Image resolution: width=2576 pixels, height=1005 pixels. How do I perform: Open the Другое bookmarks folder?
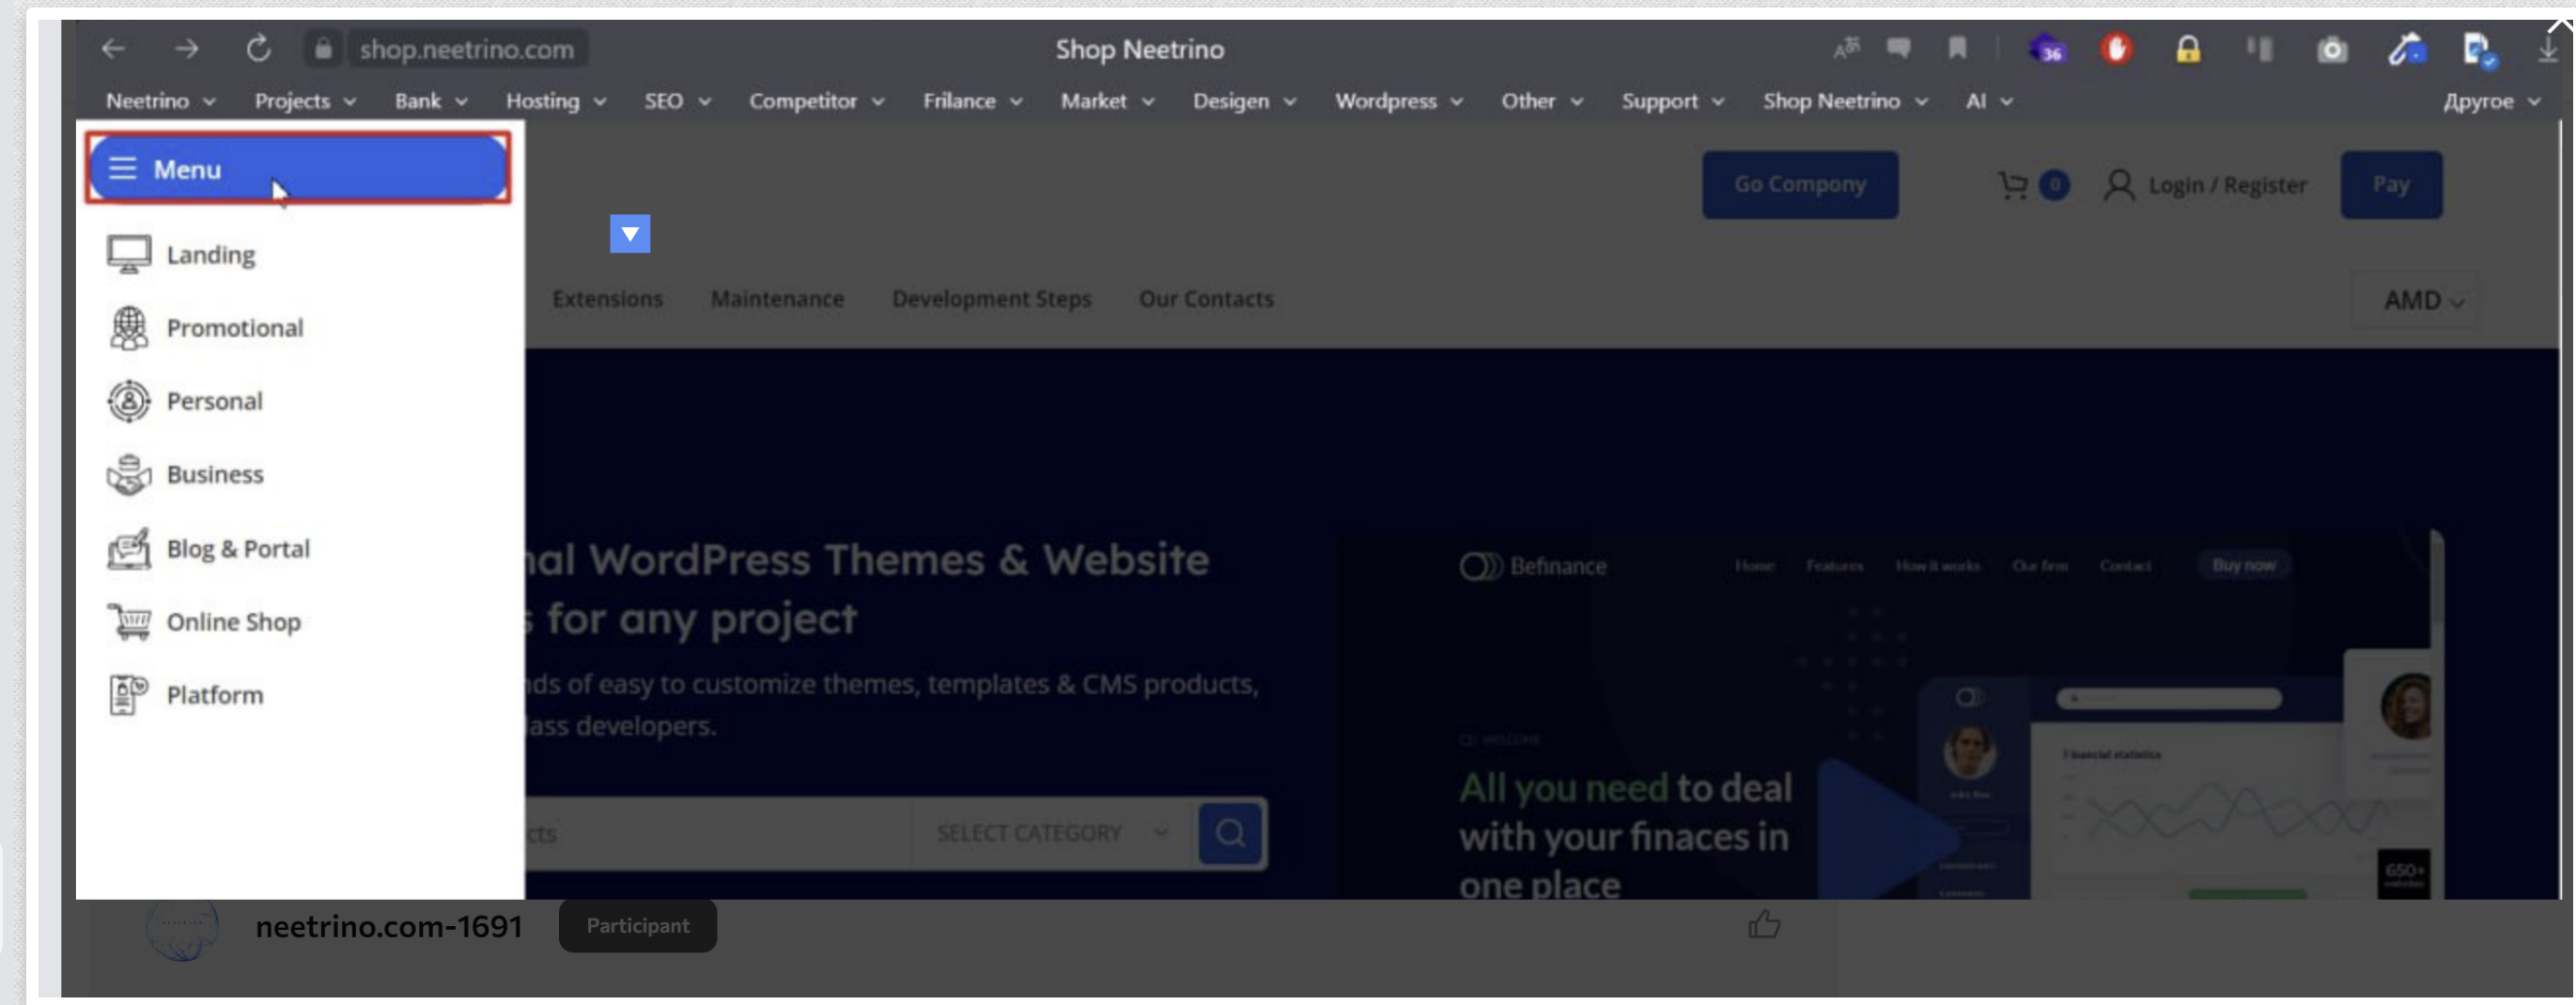click(2491, 101)
